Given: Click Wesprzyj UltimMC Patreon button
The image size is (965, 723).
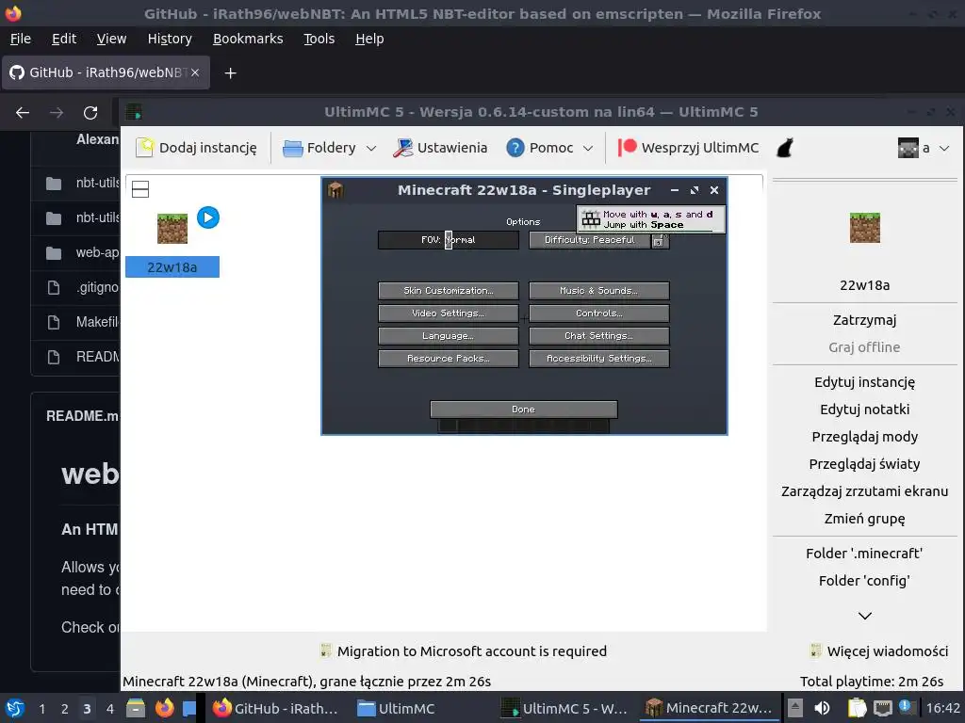Looking at the screenshot, I should pos(687,148).
